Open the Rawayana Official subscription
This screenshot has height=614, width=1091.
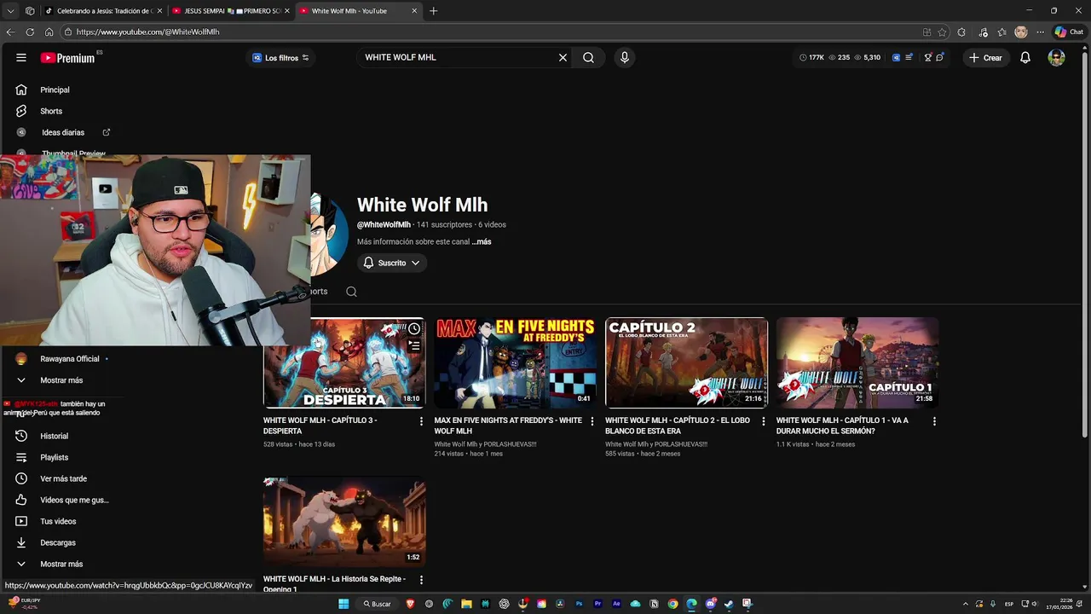pyautogui.click(x=70, y=359)
